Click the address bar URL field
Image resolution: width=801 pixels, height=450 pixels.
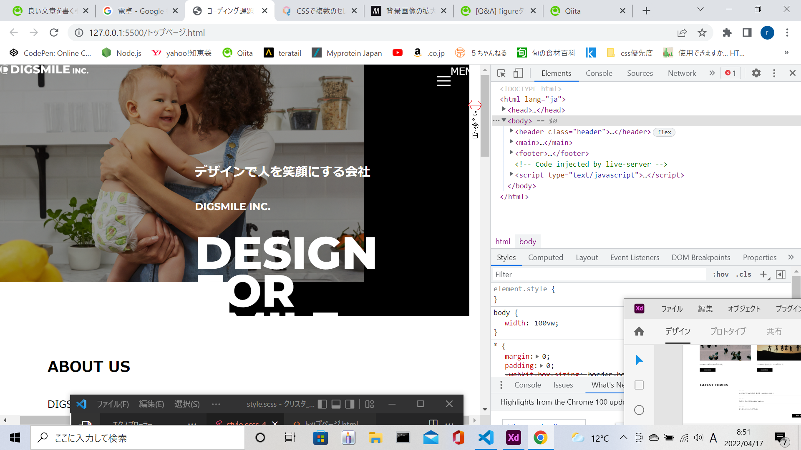[375, 32]
